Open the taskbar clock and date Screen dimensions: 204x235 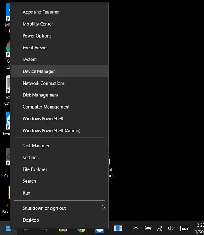pyautogui.click(x=200, y=228)
